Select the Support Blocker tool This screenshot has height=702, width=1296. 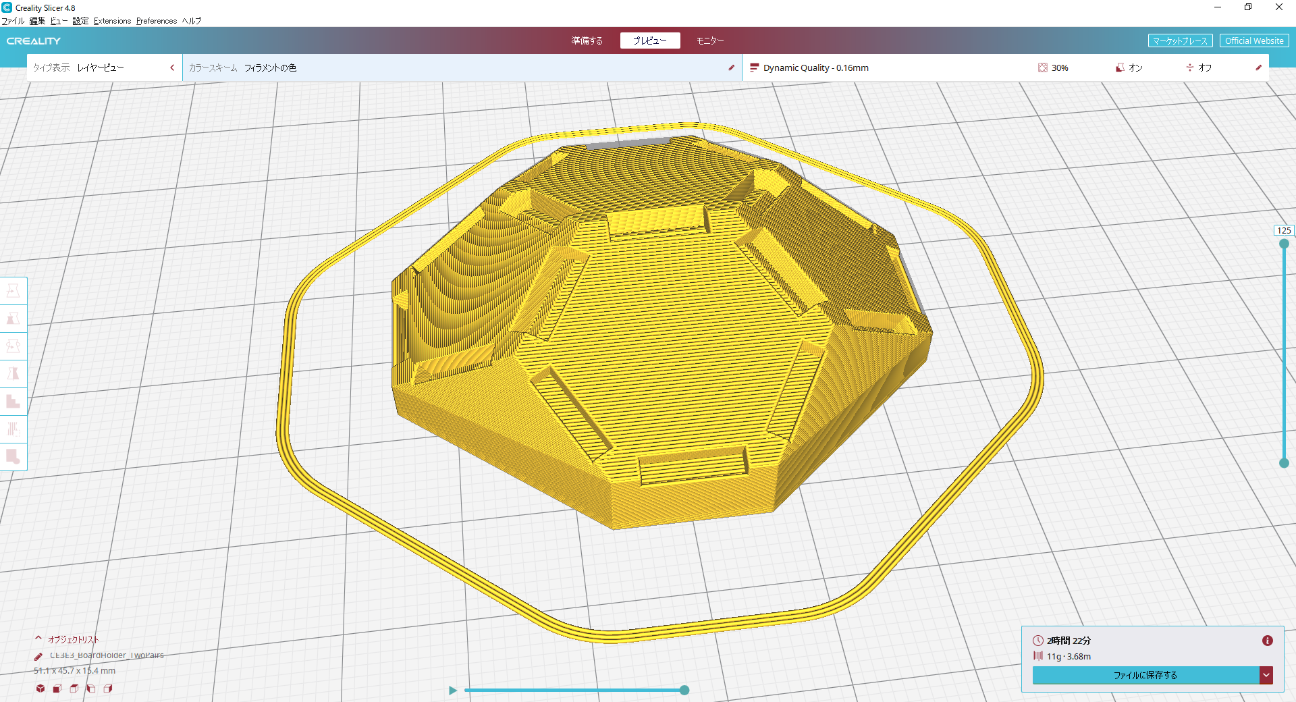(13, 429)
